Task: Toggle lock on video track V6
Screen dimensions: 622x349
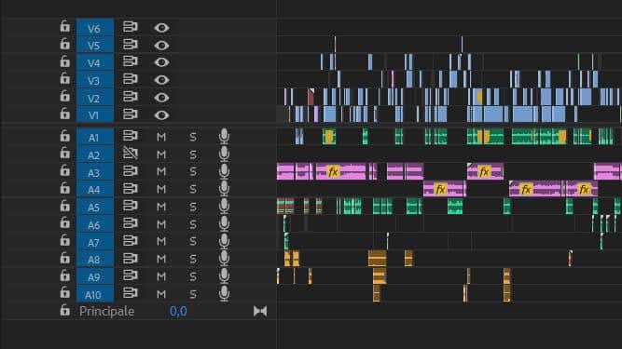Action: (64, 26)
